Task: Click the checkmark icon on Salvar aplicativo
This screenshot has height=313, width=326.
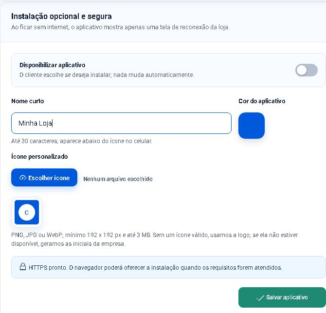Action: coord(260,298)
